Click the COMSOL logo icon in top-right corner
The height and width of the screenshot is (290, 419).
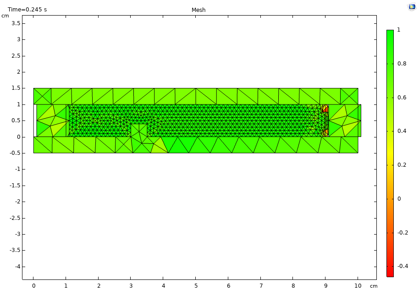(411, 7)
